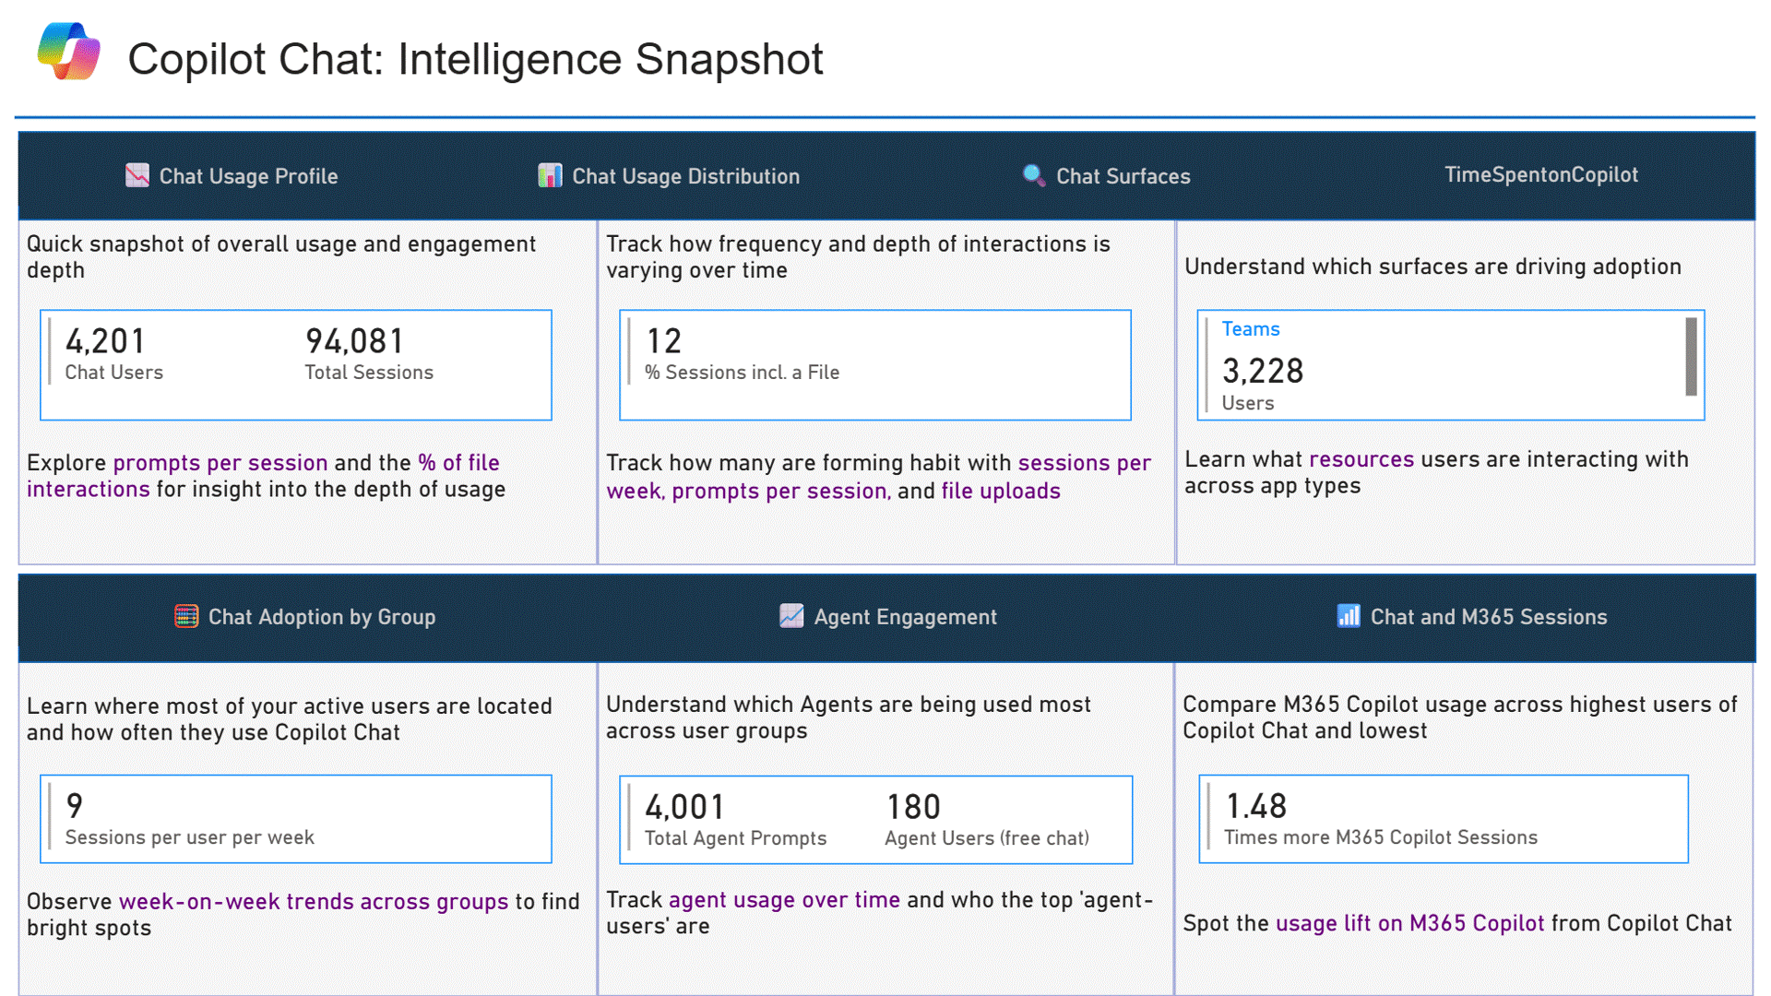1771x996 pixels.
Task: Click the 4,201 Chat Users value
Action: [105, 342]
